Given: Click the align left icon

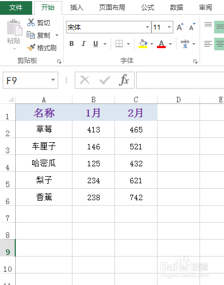Looking at the screenshot, I should [x=208, y=44].
